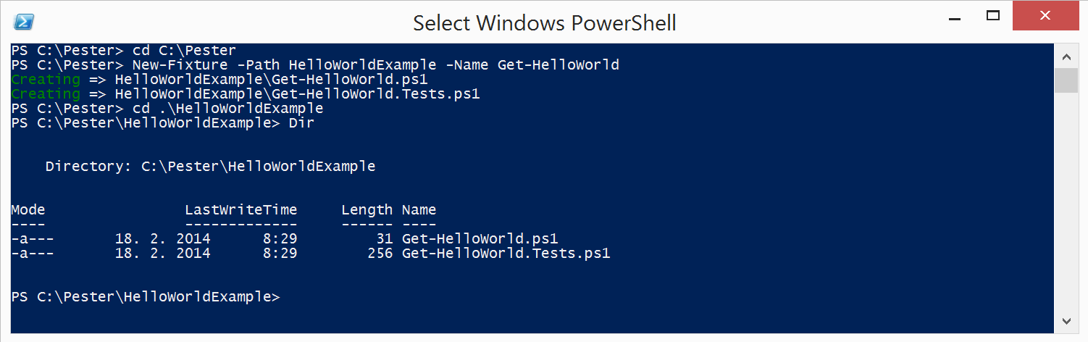
Task: Click the scrollbar up arrow
Action: tap(1066, 56)
